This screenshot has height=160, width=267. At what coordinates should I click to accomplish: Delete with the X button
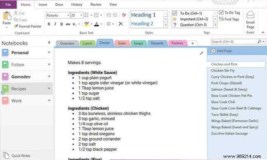click(x=121, y=24)
